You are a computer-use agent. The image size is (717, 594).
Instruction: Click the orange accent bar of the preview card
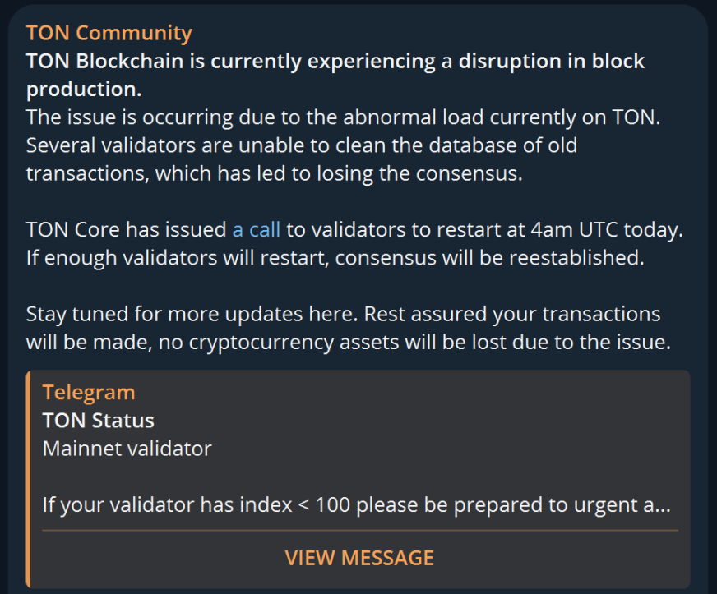pos(28,479)
